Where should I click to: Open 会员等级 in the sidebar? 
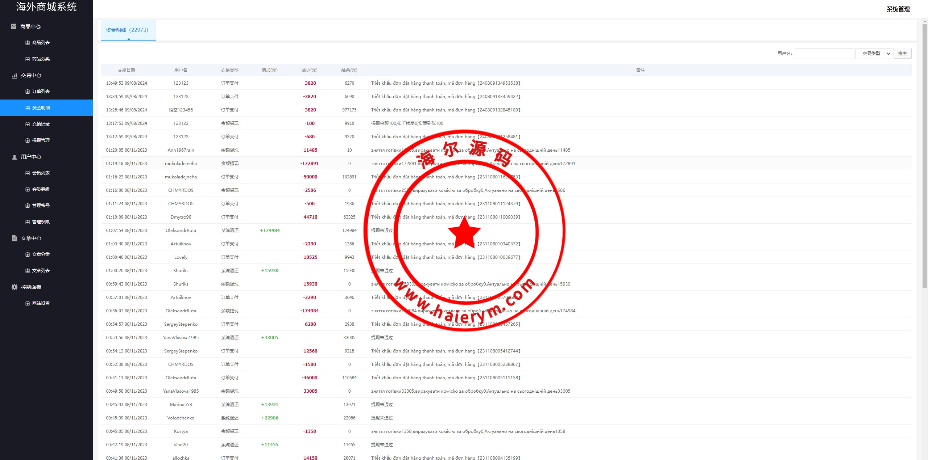(41, 189)
